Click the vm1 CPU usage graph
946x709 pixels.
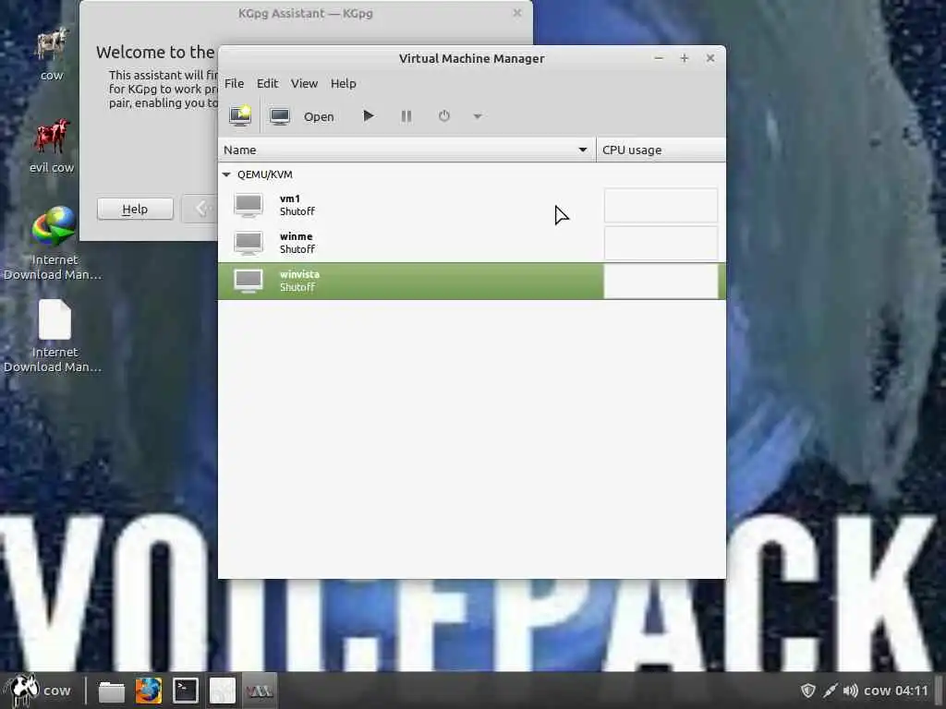(x=661, y=205)
